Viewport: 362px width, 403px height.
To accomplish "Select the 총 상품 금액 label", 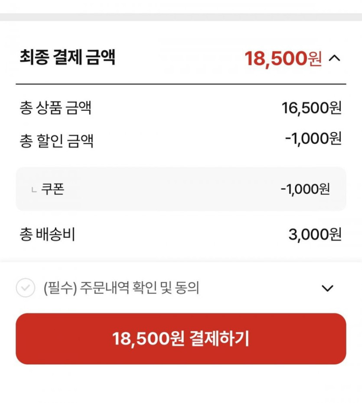I will (x=55, y=108).
